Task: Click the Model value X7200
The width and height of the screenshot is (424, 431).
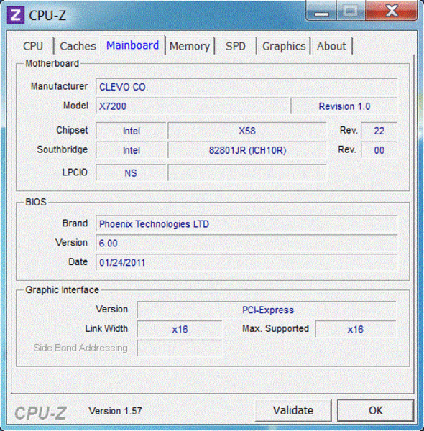Action: coord(192,106)
